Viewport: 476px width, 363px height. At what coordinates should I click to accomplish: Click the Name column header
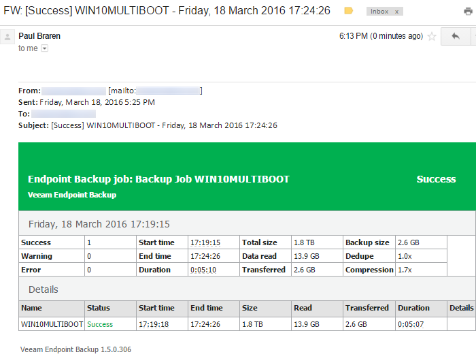click(31, 308)
